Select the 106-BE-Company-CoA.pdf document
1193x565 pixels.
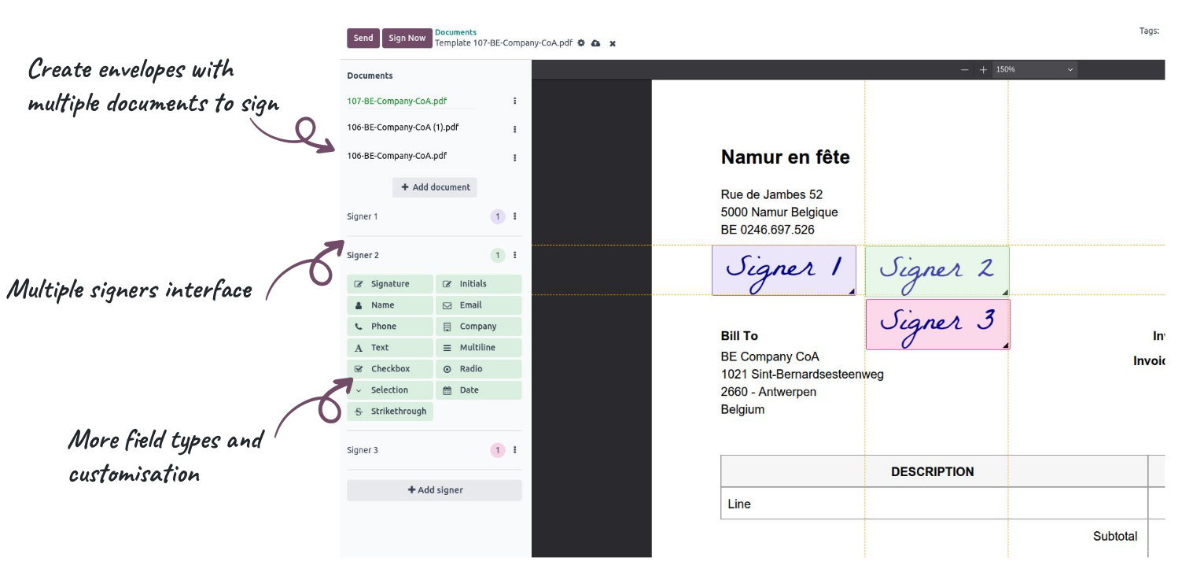pyautogui.click(x=397, y=156)
